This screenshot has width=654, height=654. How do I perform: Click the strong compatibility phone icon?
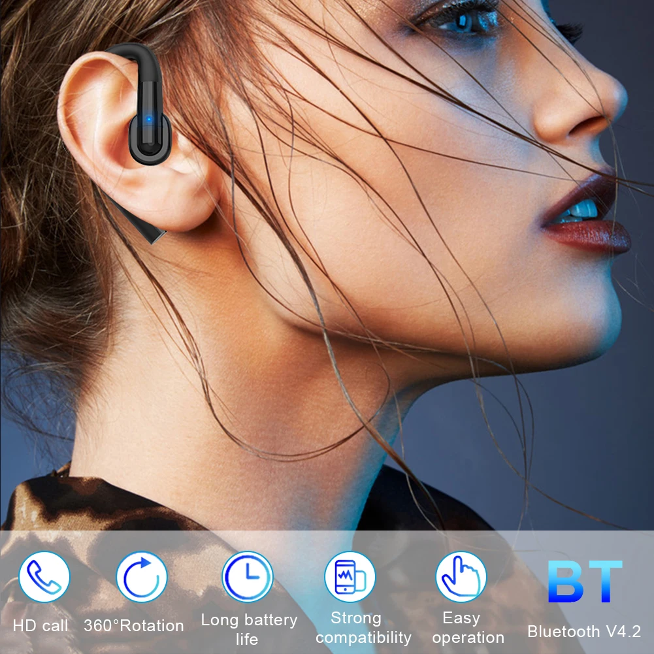click(x=350, y=577)
